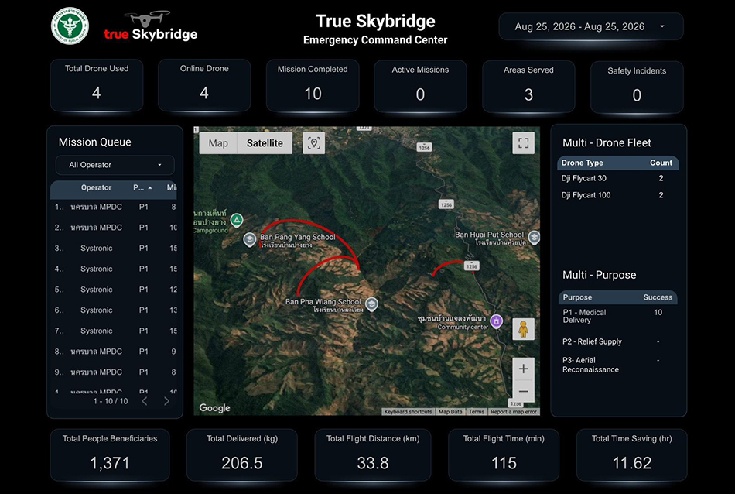Image resolution: width=735 pixels, height=494 pixels.
Task: Click the Drone Type column header
Action: point(582,163)
